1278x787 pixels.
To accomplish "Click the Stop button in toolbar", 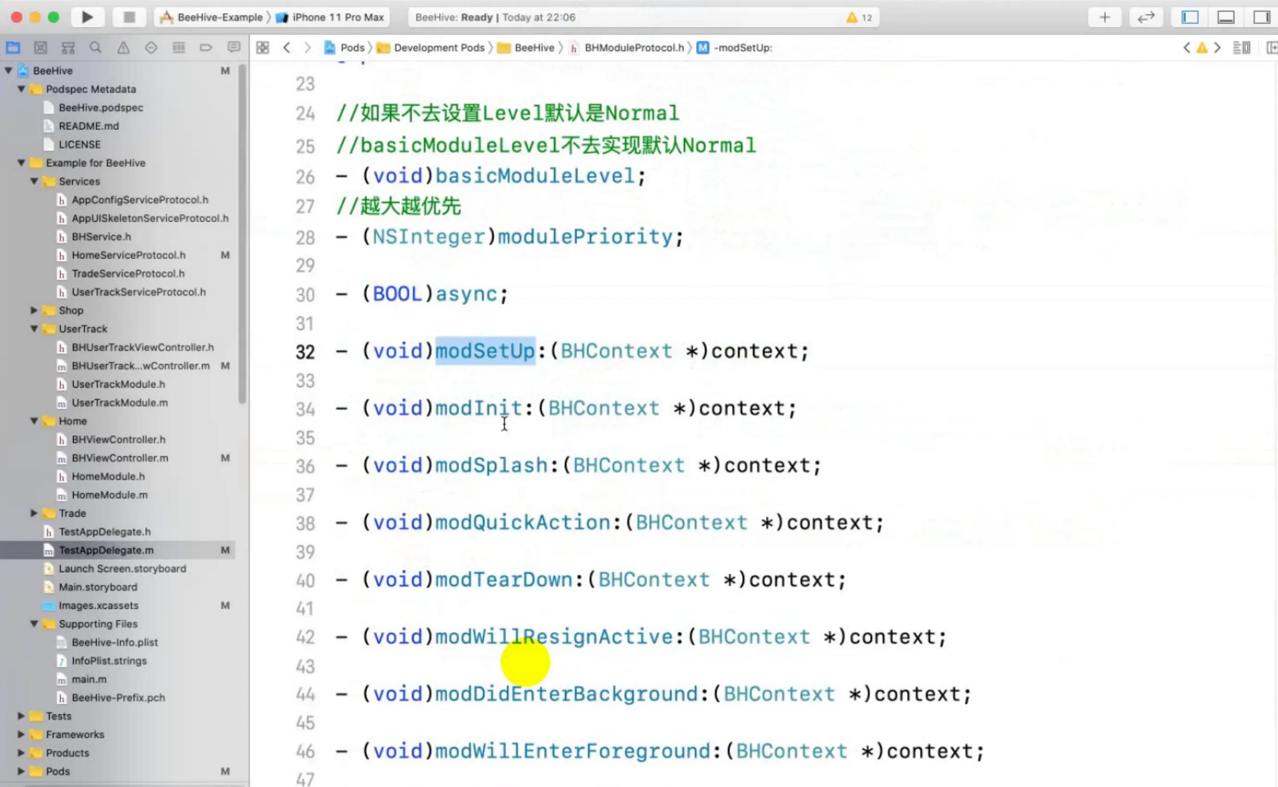I will pos(129,17).
